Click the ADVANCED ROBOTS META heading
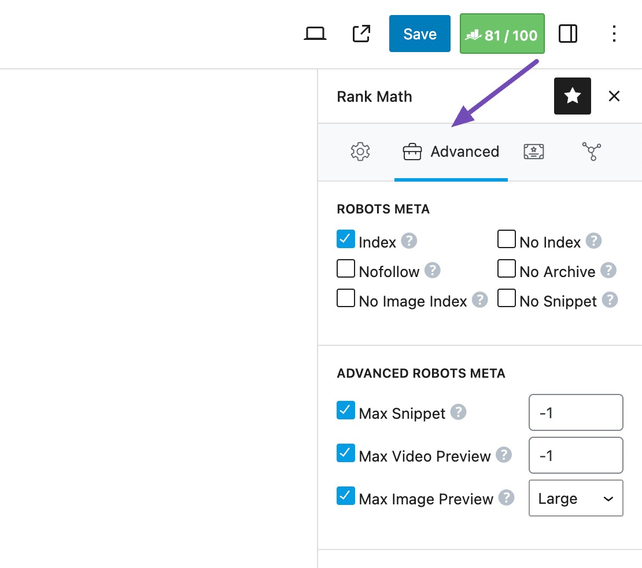Screen dimensions: 642x568 (x=421, y=373)
